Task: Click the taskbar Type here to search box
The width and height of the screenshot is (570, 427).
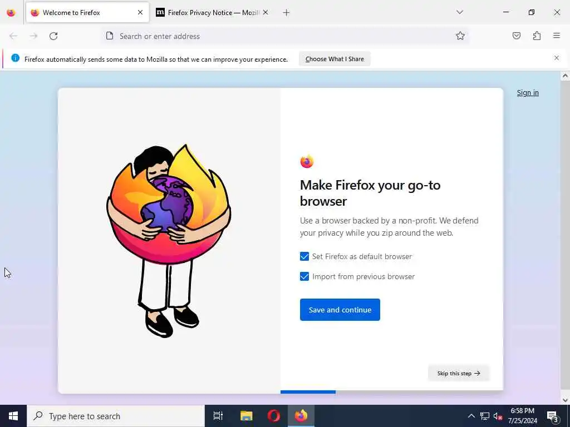Action: click(116, 416)
